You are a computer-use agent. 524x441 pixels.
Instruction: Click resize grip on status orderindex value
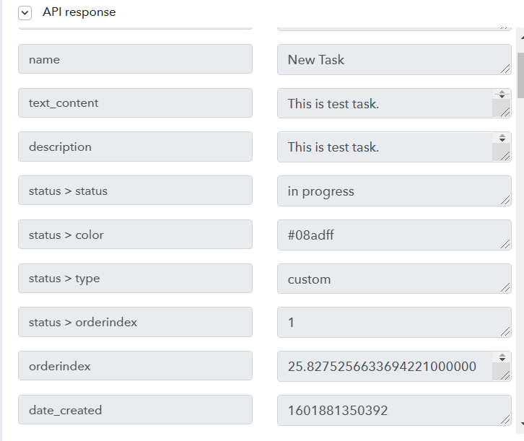click(505, 331)
